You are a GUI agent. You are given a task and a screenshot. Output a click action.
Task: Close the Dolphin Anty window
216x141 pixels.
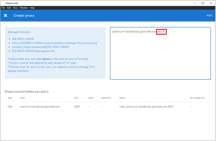pos(211,3)
